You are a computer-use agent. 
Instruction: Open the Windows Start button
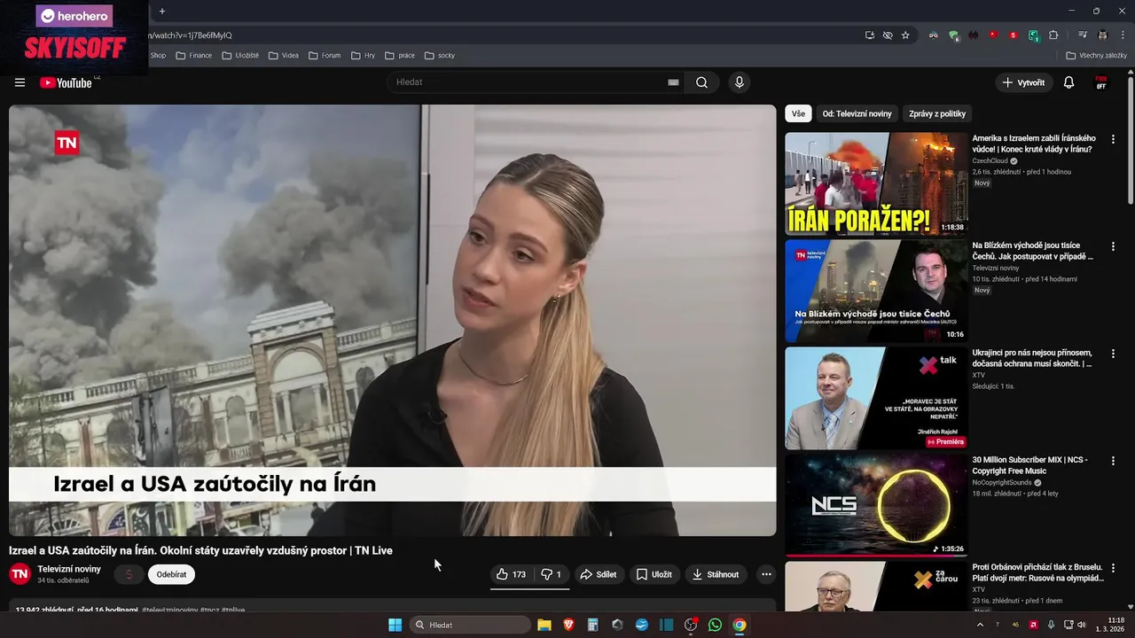(395, 625)
